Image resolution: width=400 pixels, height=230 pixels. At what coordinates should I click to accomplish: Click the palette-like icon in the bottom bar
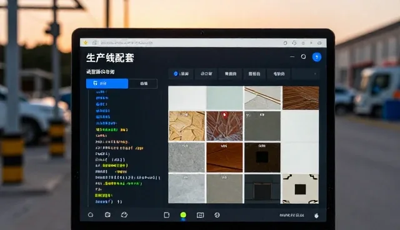(124, 215)
